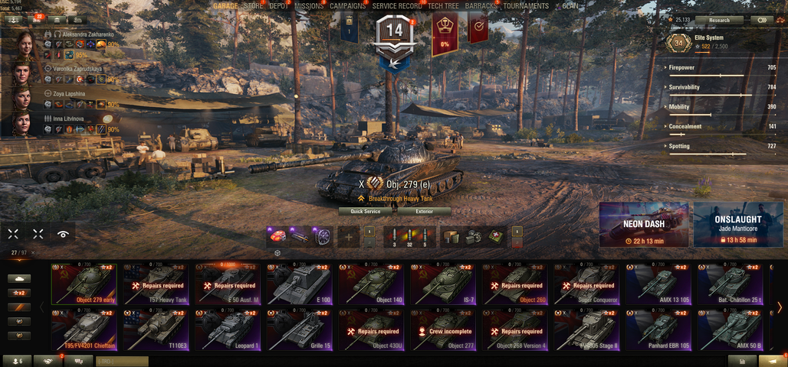
Task: Toggle the x2 bonus carousel filter
Action: click(x=20, y=293)
